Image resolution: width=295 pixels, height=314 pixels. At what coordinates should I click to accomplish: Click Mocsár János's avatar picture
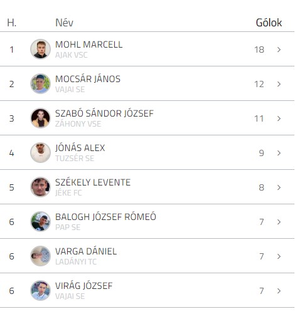tap(40, 84)
